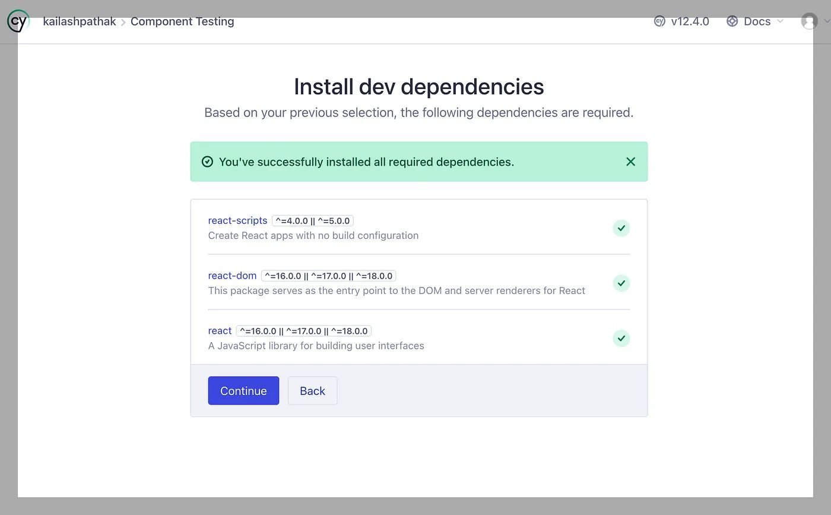Screen dimensions: 831x515
Task: Click the green check for react-dom
Action: click(x=621, y=283)
